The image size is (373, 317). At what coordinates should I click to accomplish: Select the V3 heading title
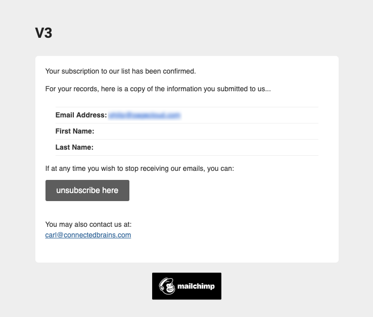43,33
